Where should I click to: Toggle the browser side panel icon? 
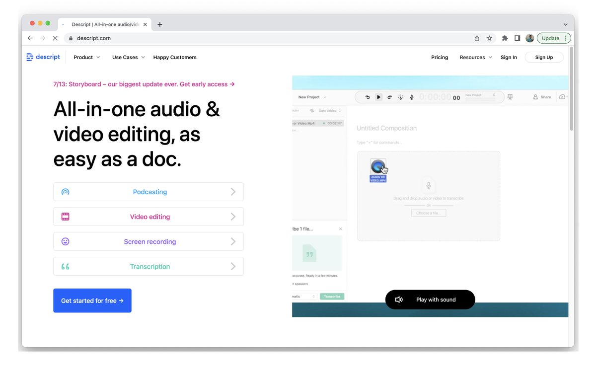coord(517,38)
